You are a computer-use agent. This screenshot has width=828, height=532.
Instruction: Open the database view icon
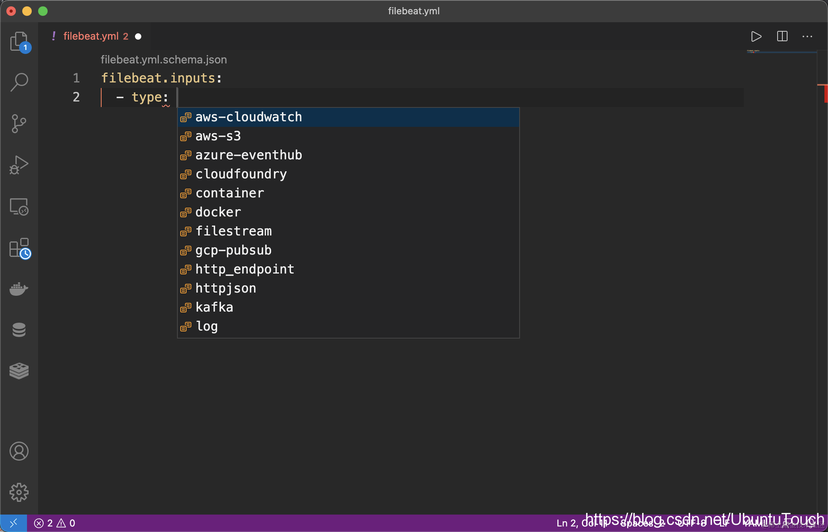coord(19,330)
